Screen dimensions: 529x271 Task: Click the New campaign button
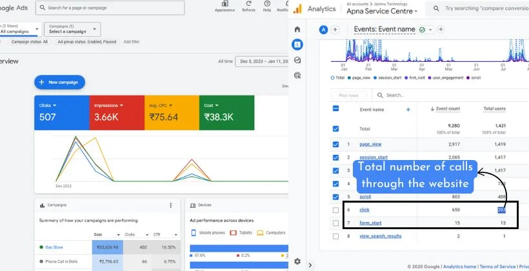pos(59,83)
